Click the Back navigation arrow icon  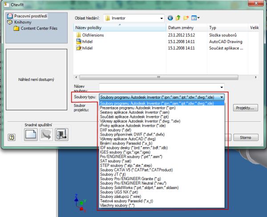170,18
